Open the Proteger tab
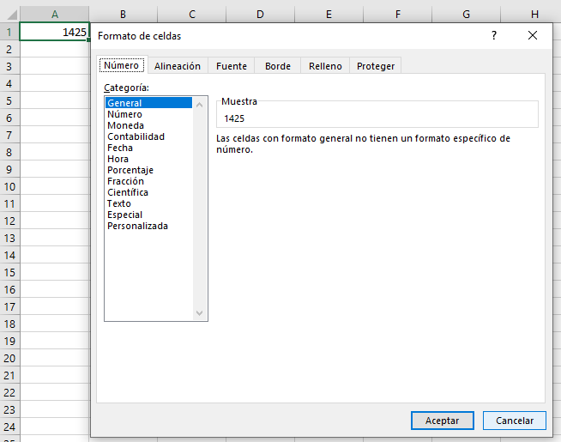This screenshot has width=561, height=442. [x=376, y=66]
